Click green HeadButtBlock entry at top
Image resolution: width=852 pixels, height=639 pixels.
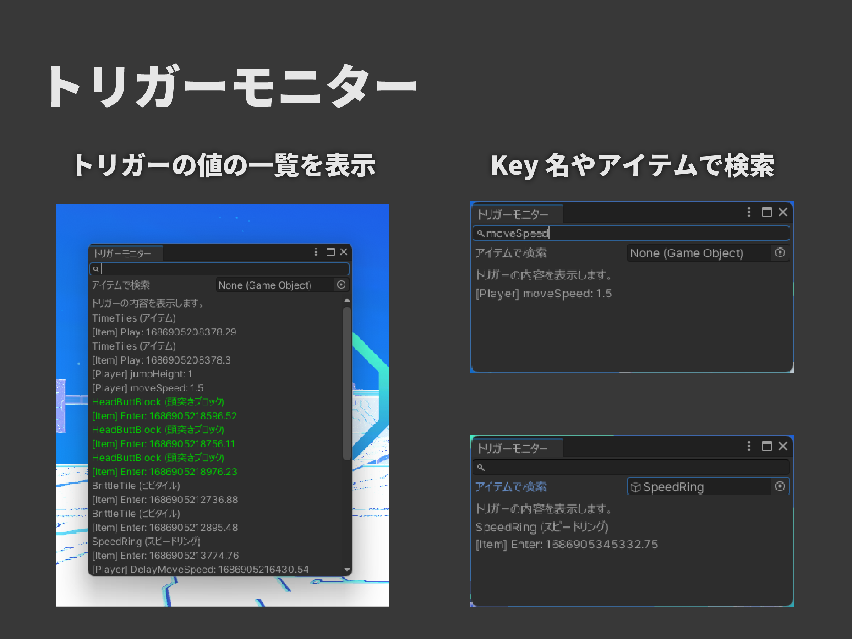click(x=158, y=402)
